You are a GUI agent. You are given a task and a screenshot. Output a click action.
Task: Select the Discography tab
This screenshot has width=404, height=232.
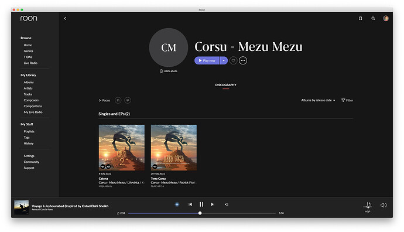[225, 85]
